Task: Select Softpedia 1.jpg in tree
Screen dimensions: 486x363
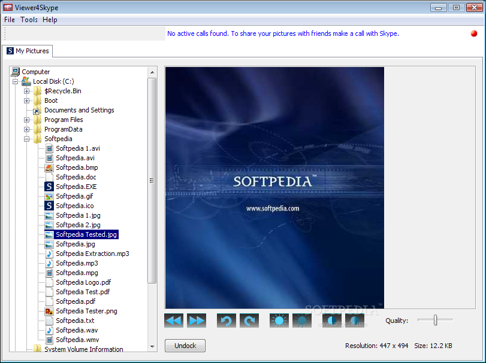Action: point(78,215)
